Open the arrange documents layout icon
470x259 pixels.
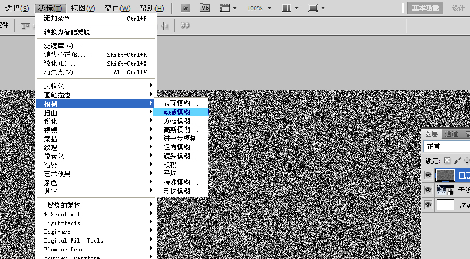(x=286, y=8)
